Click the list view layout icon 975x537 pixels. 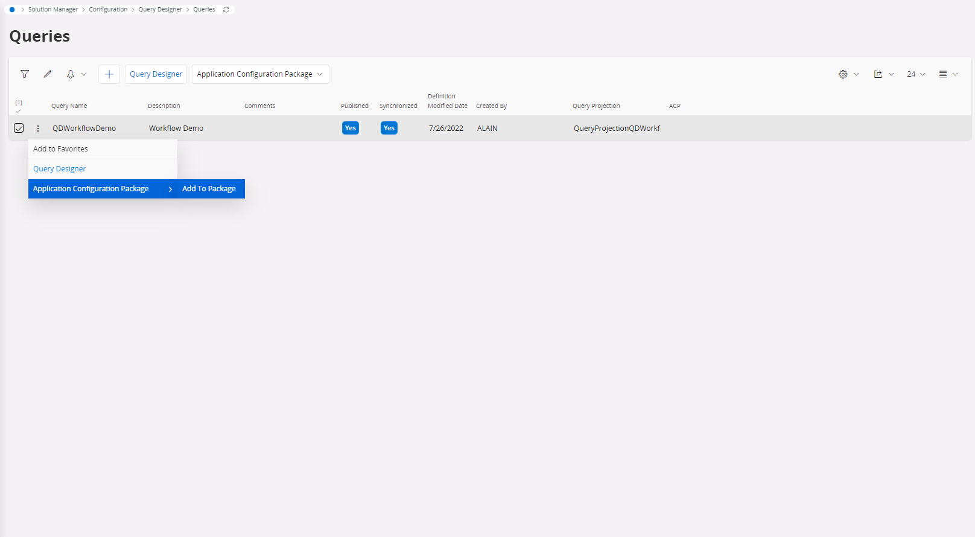tap(943, 74)
